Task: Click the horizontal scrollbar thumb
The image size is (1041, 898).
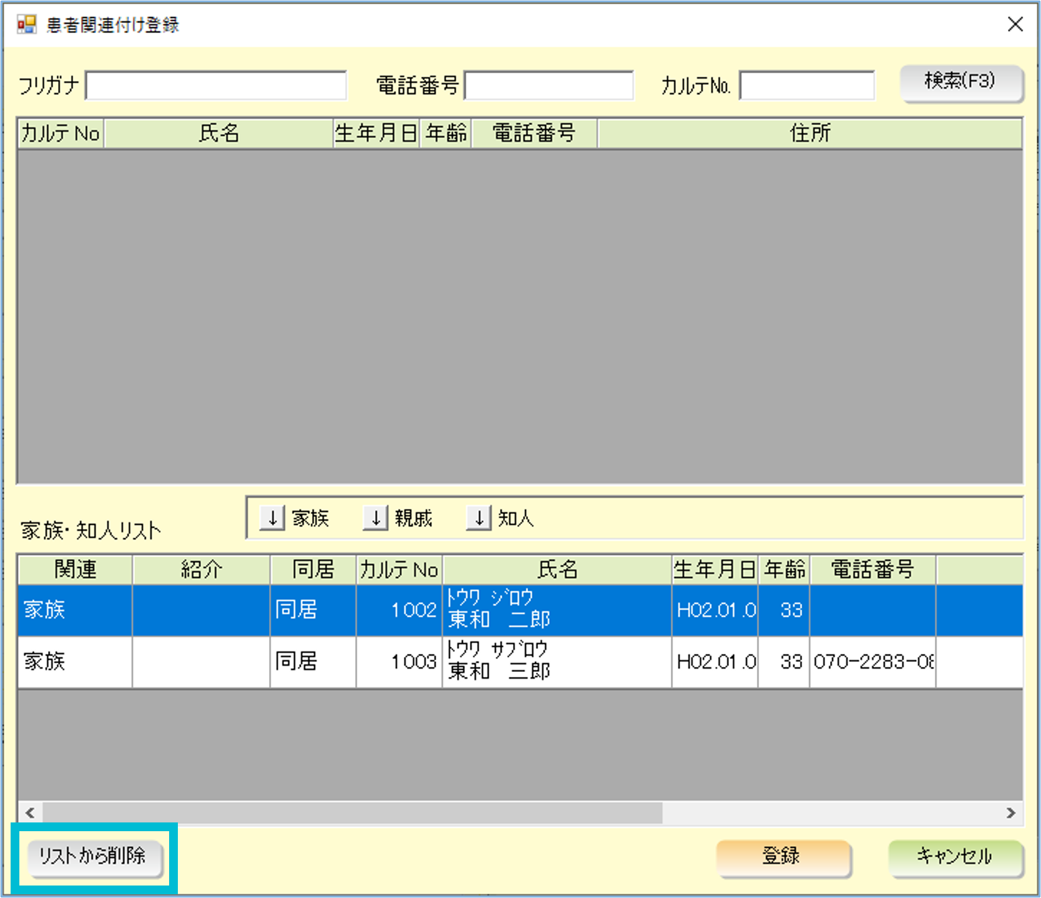Action: point(352,812)
